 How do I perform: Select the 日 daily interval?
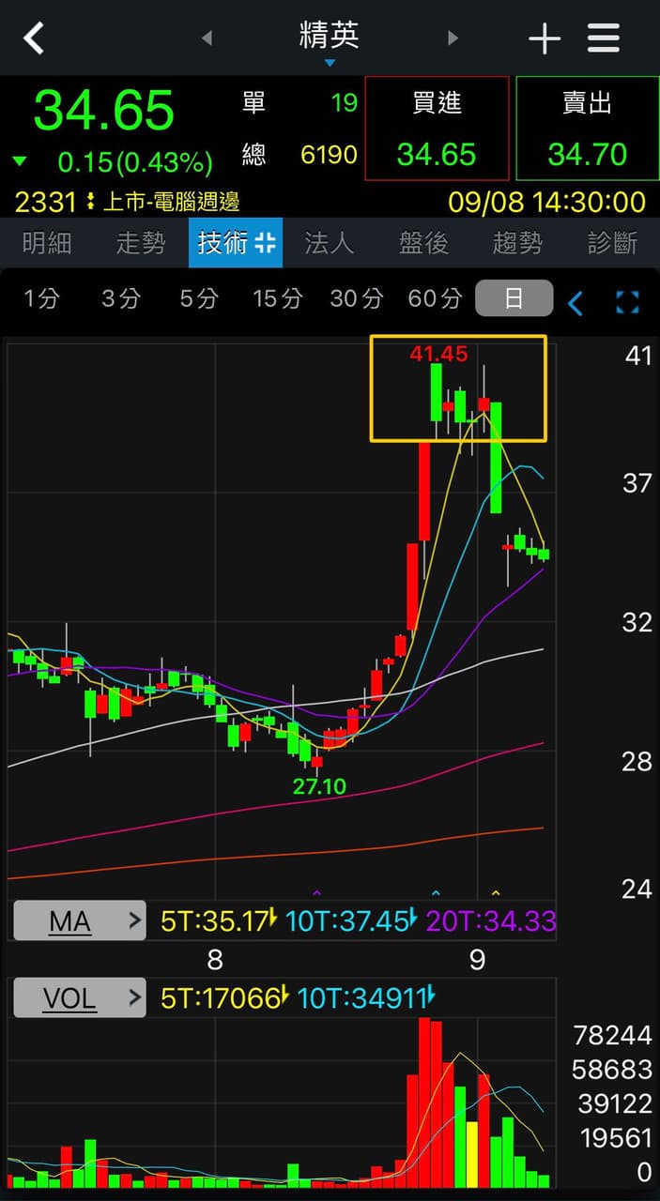[514, 299]
